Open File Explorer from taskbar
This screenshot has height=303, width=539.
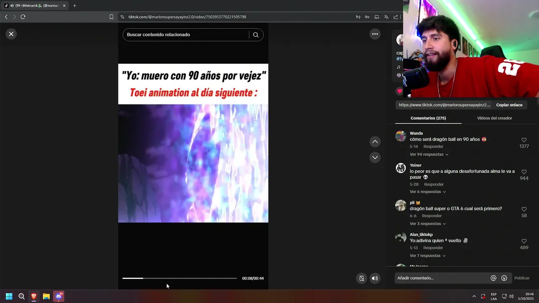(46, 296)
